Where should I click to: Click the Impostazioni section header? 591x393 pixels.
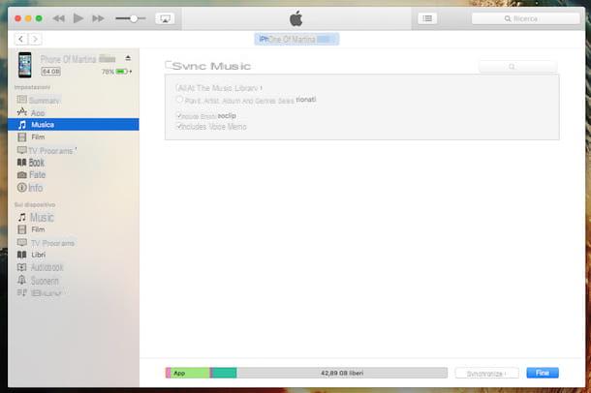(32, 87)
